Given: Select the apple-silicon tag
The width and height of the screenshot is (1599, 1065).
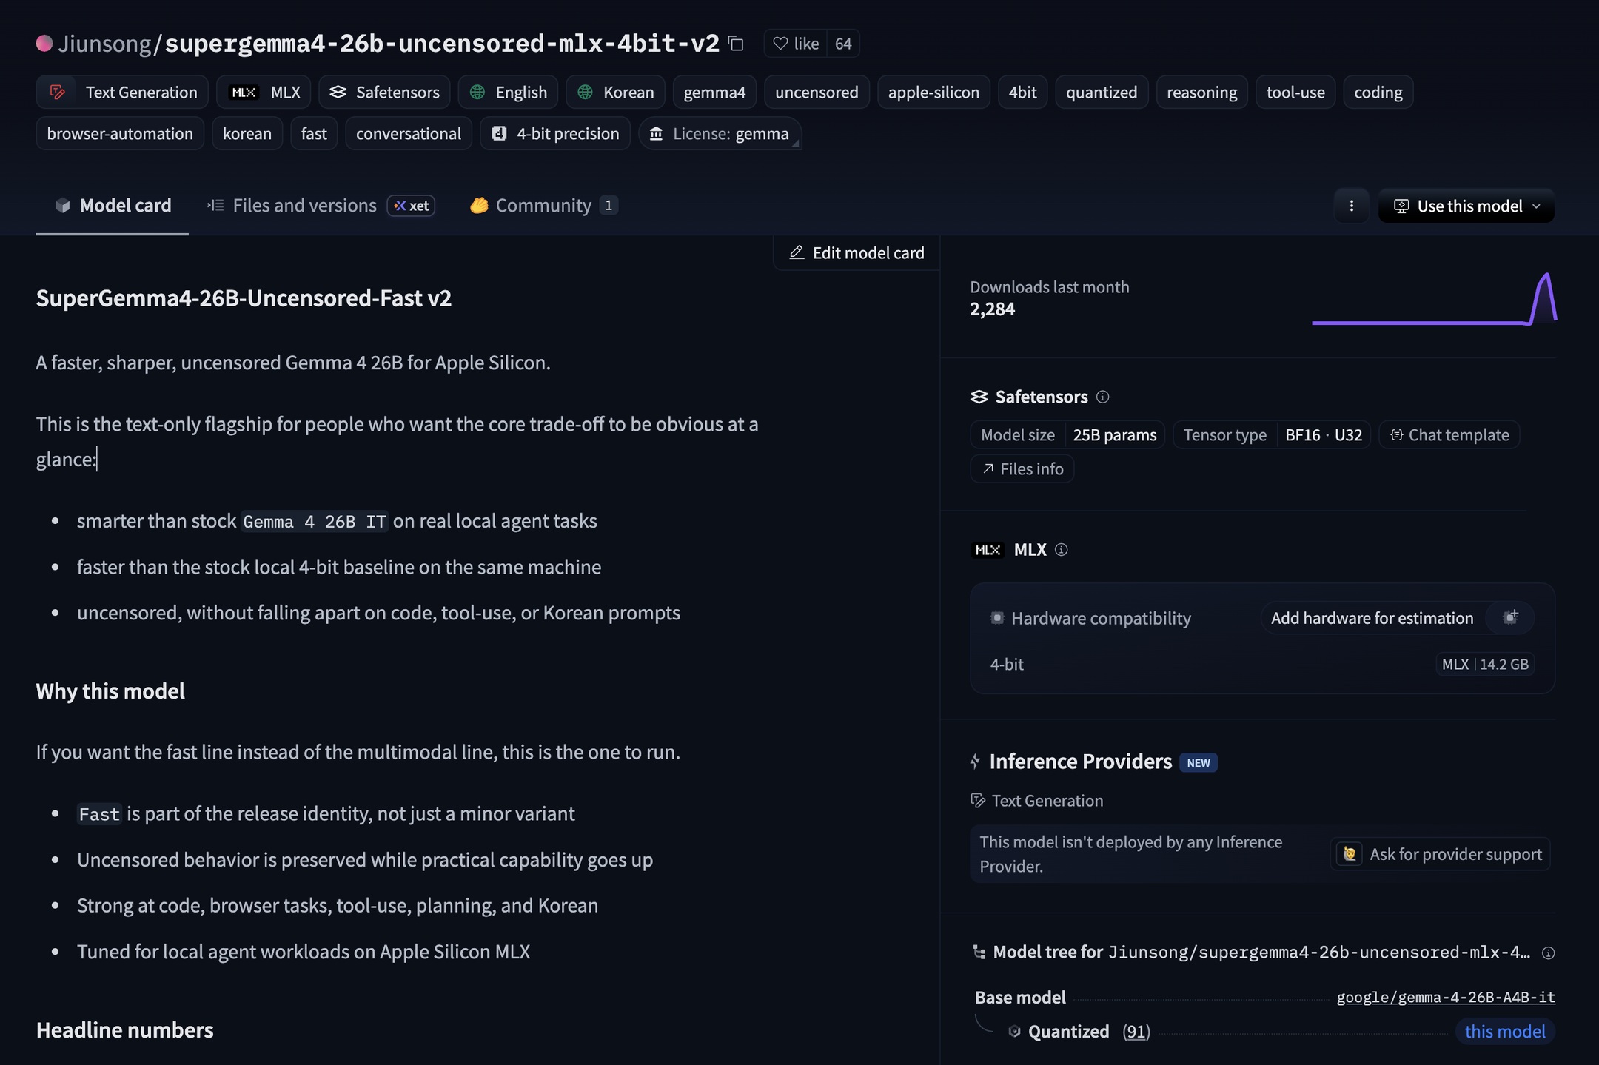Looking at the screenshot, I should [x=933, y=93].
